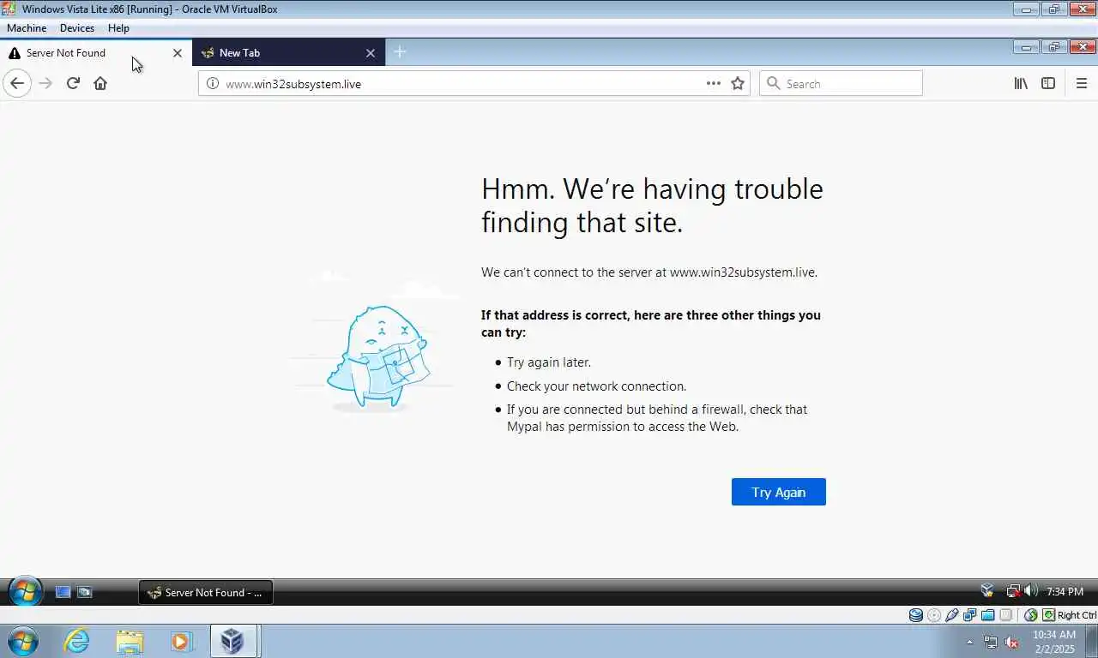The height and width of the screenshot is (658, 1098).
Task: Click the guest clock 7:34 PM
Action: [x=1065, y=592]
